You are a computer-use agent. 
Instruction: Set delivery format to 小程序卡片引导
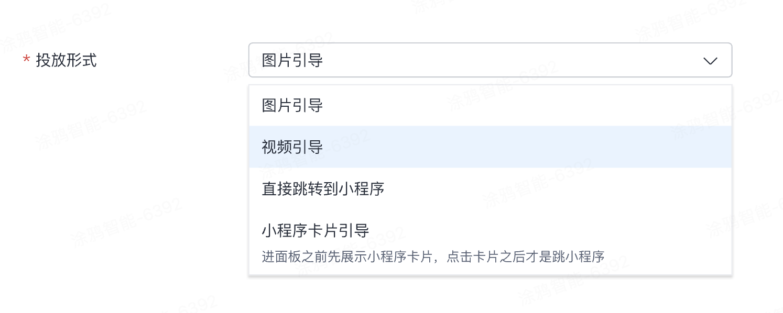(x=316, y=230)
